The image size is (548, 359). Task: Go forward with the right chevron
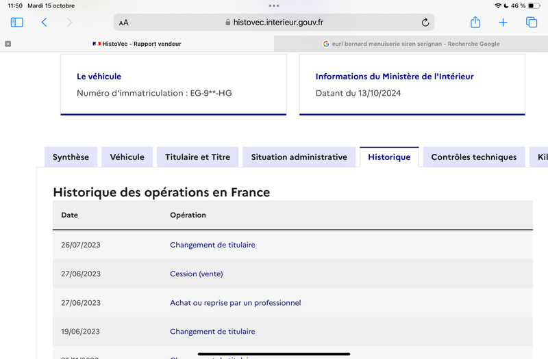pos(69,23)
